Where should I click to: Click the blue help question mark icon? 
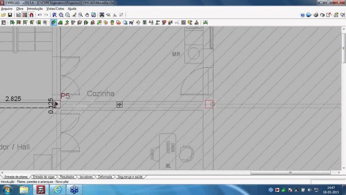tap(302, 15)
